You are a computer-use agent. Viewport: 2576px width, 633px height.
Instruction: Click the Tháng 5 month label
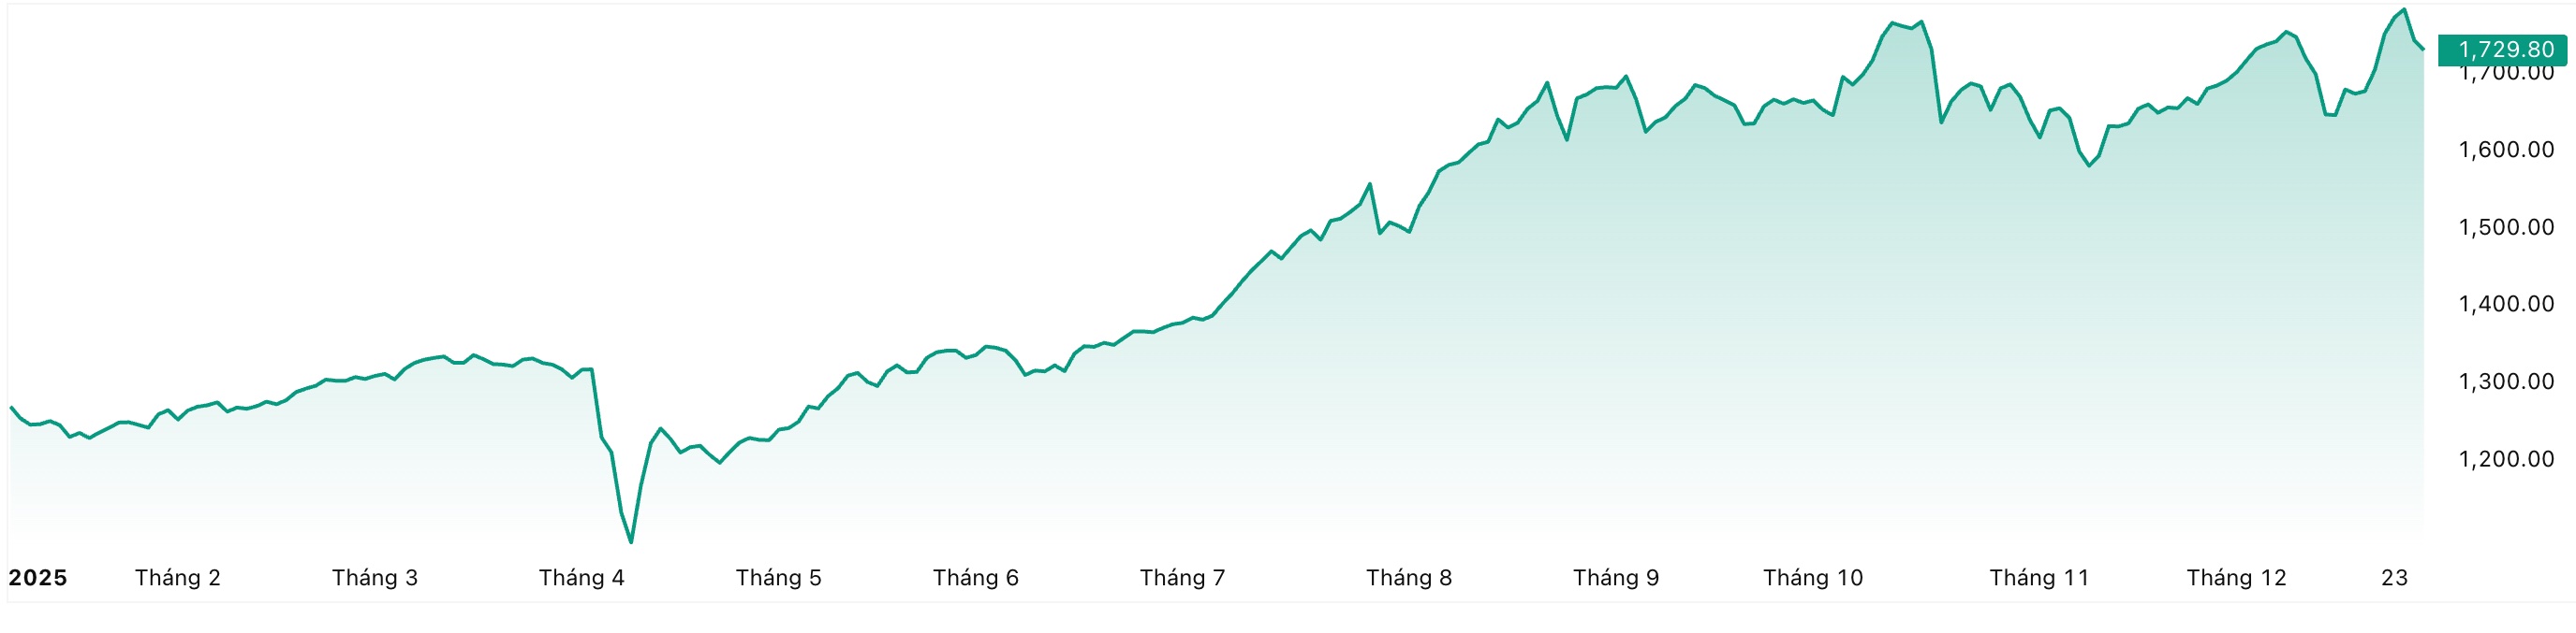click(778, 578)
